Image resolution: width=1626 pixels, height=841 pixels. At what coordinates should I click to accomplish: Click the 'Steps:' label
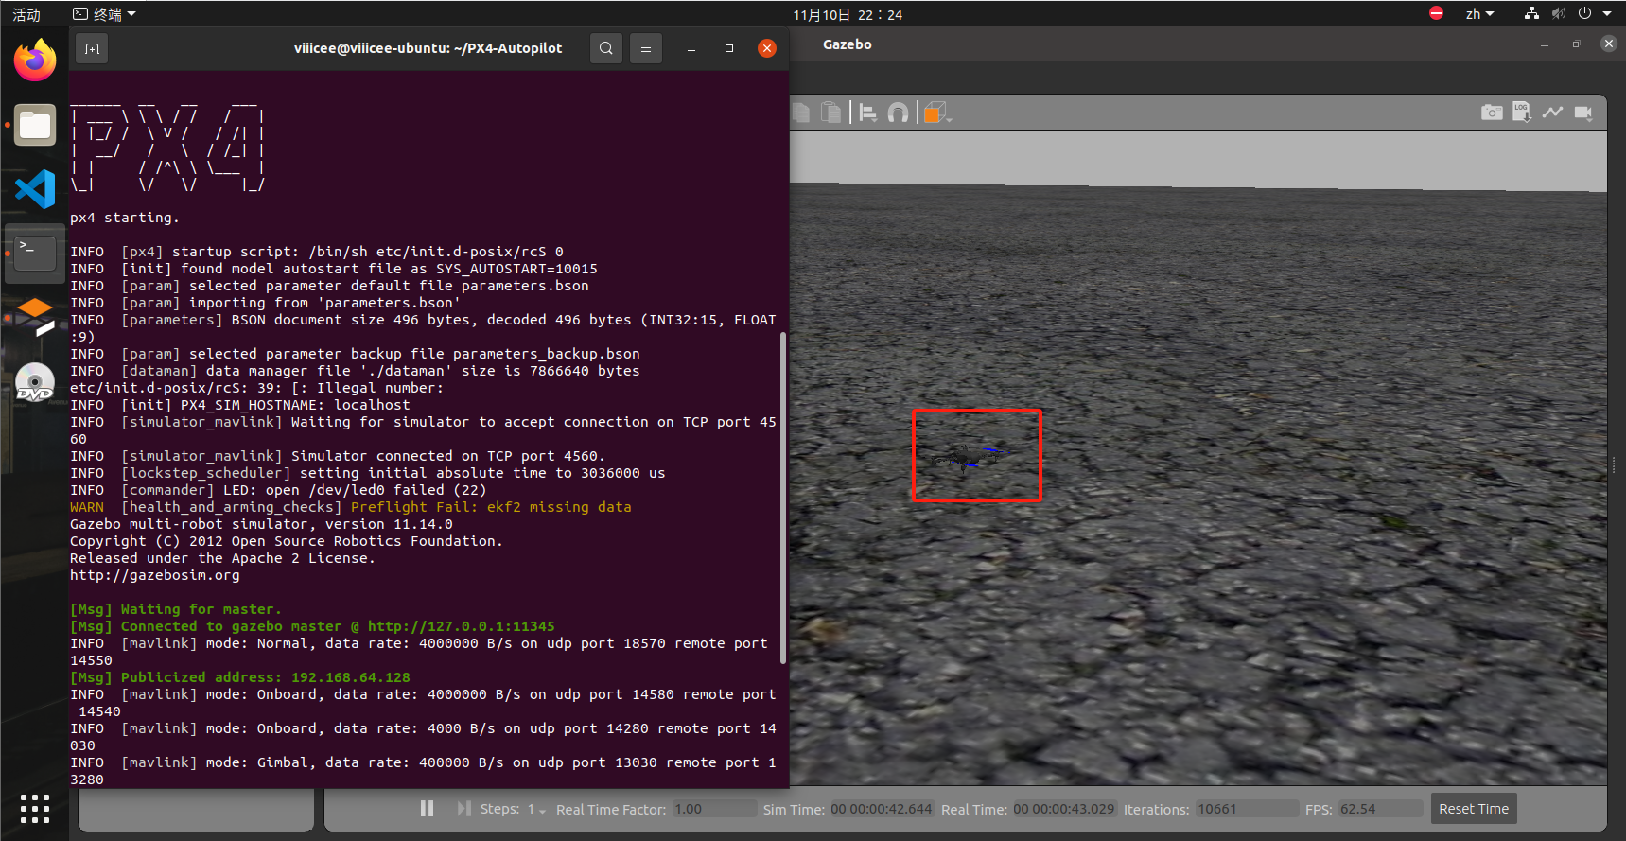point(499,809)
